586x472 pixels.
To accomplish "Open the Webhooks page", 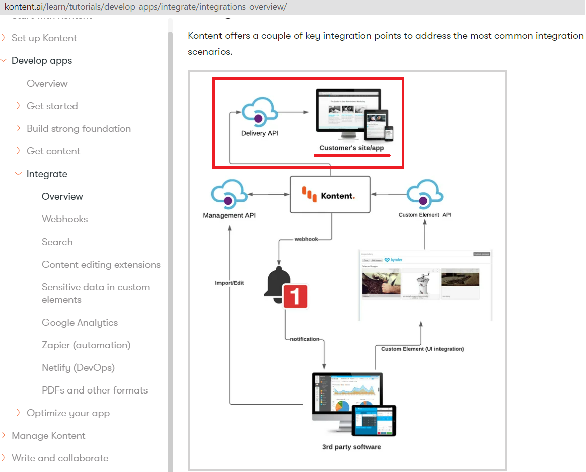I will [64, 219].
